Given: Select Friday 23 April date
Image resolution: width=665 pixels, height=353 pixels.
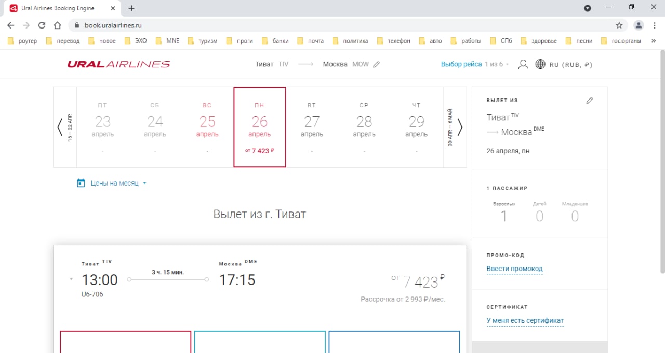Looking at the screenshot, I should click(103, 128).
